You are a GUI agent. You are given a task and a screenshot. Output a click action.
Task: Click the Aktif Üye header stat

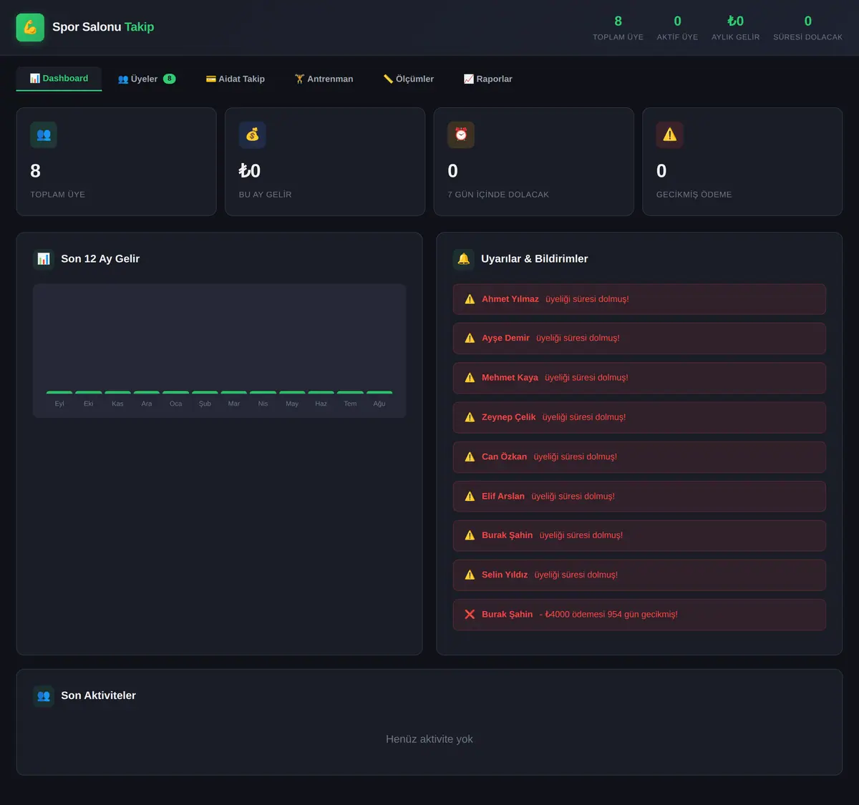tap(677, 27)
